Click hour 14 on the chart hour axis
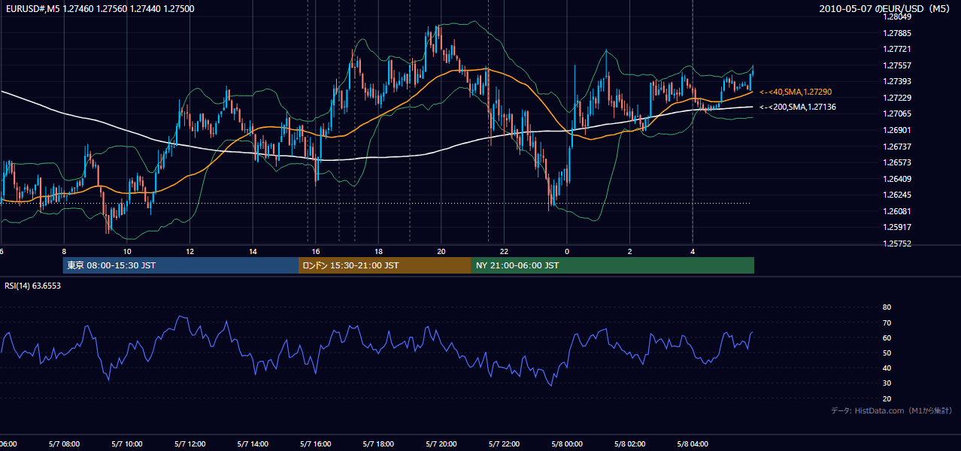Viewport: 961px width, 451px height. (253, 251)
